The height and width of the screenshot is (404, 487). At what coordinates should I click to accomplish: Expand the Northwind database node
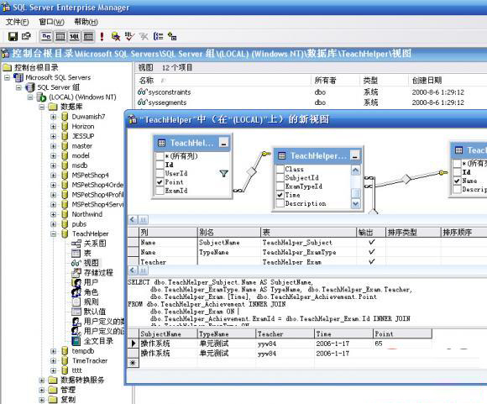tap(54, 214)
